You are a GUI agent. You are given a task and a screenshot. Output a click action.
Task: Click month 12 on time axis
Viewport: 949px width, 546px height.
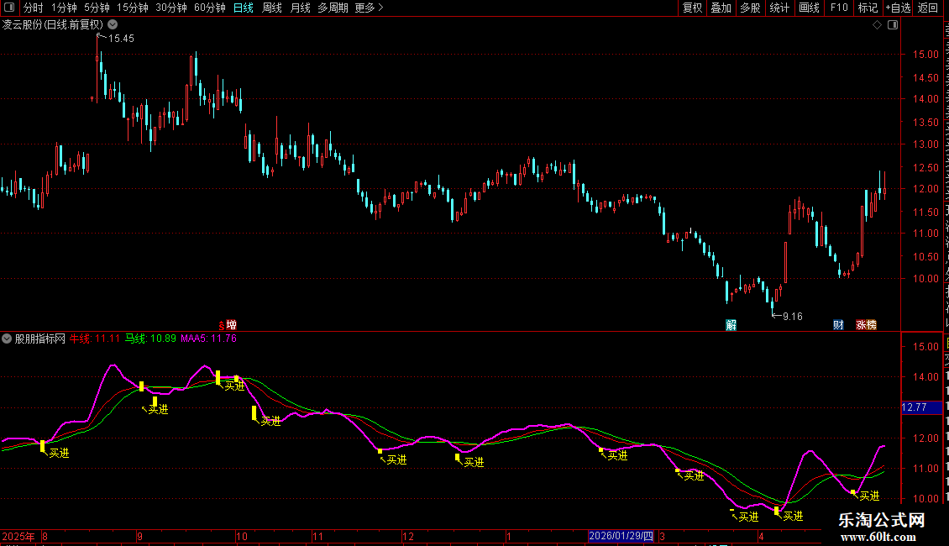pyautogui.click(x=408, y=536)
